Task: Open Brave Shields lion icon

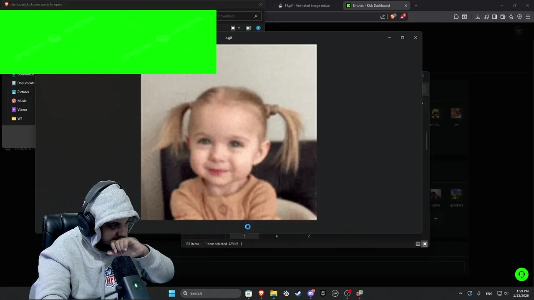Action: (393, 17)
